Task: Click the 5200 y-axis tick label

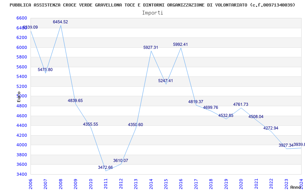Action: pyautogui.click(x=22, y=86)
